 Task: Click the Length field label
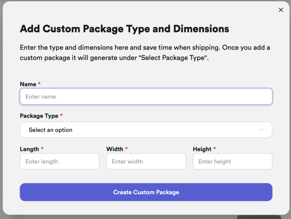point(29,149)
